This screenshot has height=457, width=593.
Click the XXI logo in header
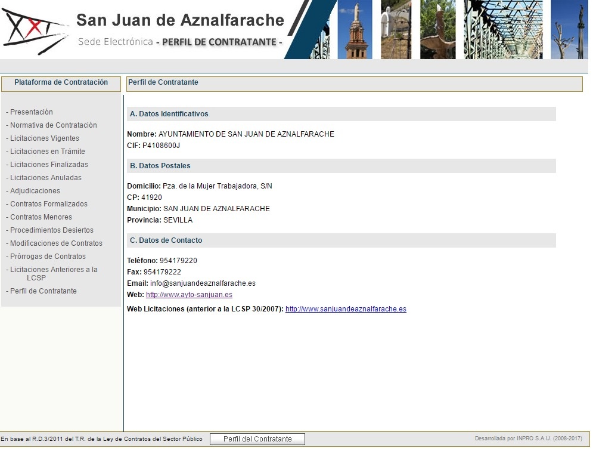(x=33, y=30)
